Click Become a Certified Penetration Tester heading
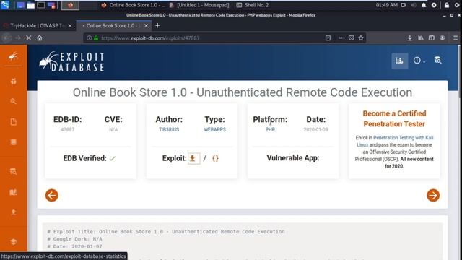Screen dimensions: 462x260 (394, 118)
